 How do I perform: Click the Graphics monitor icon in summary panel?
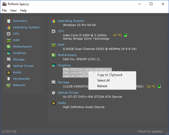pos(54,66)
